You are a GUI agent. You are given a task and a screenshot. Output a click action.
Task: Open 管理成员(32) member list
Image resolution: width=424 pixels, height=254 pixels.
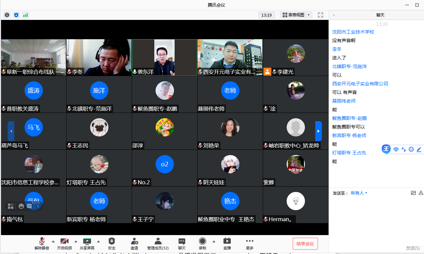tap(158, 243)
